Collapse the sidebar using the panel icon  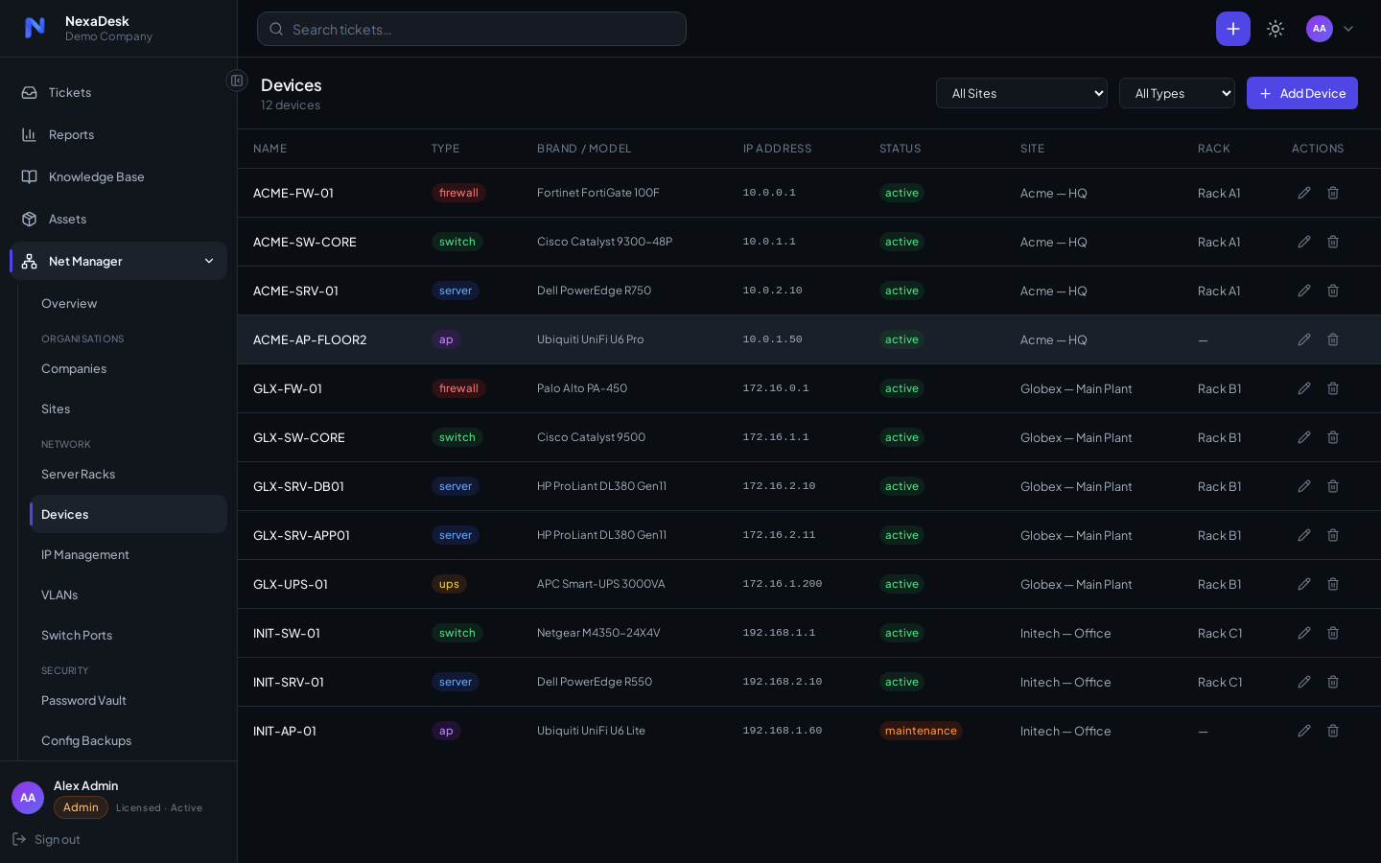(237, 81)
